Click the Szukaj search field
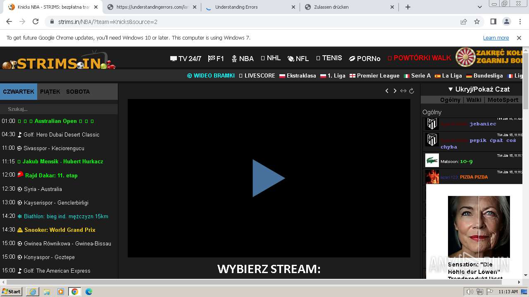 point(59,109)
